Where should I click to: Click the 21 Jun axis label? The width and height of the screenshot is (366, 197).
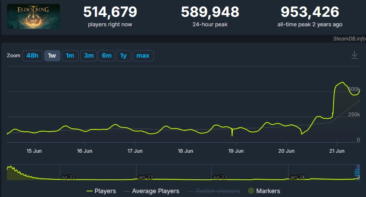click(337, 151)
